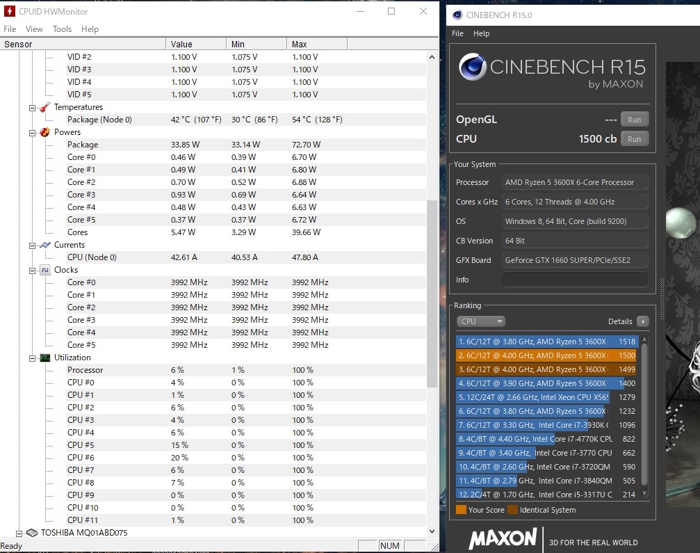This screenshot has height=553, width=700.
Task: Collapse the Powers tree node
Action: coord(32,133)
